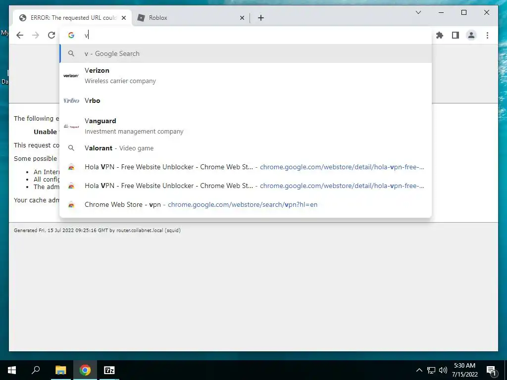Viewport: 507px width, 380px height.
Task: Click 'Generated Fri, 15 Jul 2022' footer text
Action: pyautogui.click(x=97, y=231)
